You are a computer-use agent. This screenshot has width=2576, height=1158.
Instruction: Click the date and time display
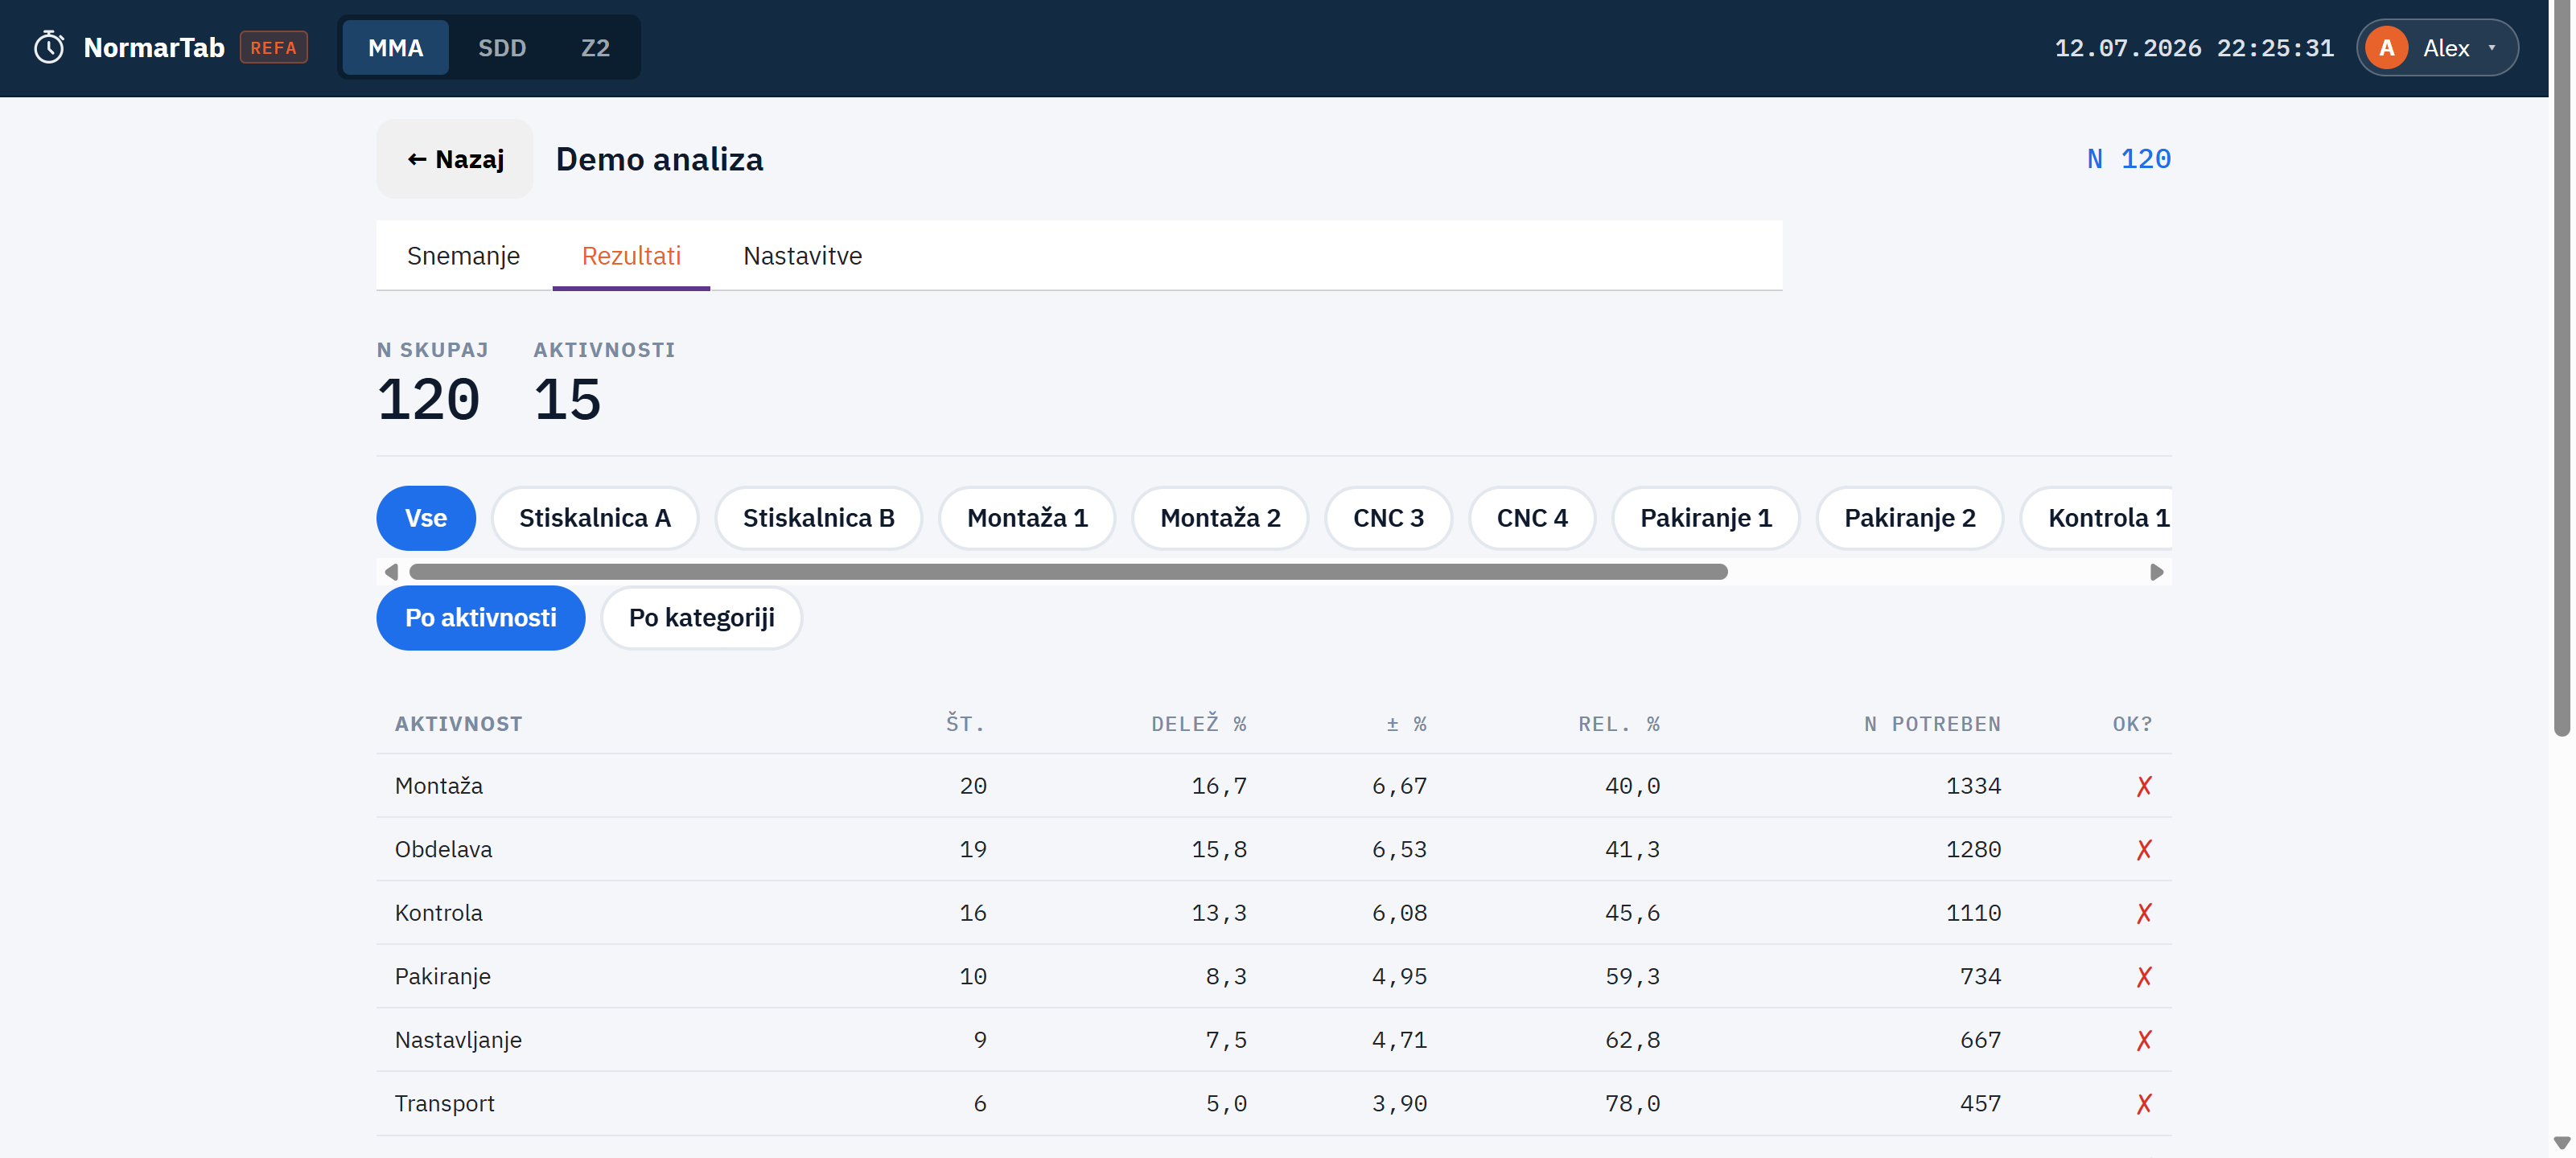[x=2194, y=48]
